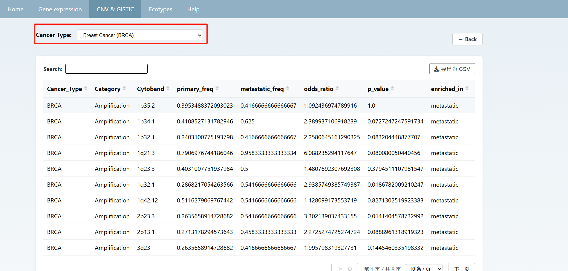Screen dimensions: 568x271
Task: Sort table by Cancer_Type column icon
Action: click(86, 89)
